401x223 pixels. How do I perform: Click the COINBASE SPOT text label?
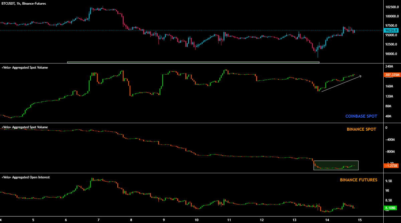click(x=361, y=116)
